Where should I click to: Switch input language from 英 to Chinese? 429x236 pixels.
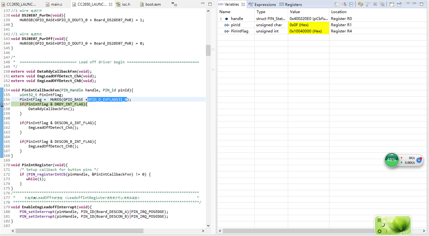(x=379, y=221)
